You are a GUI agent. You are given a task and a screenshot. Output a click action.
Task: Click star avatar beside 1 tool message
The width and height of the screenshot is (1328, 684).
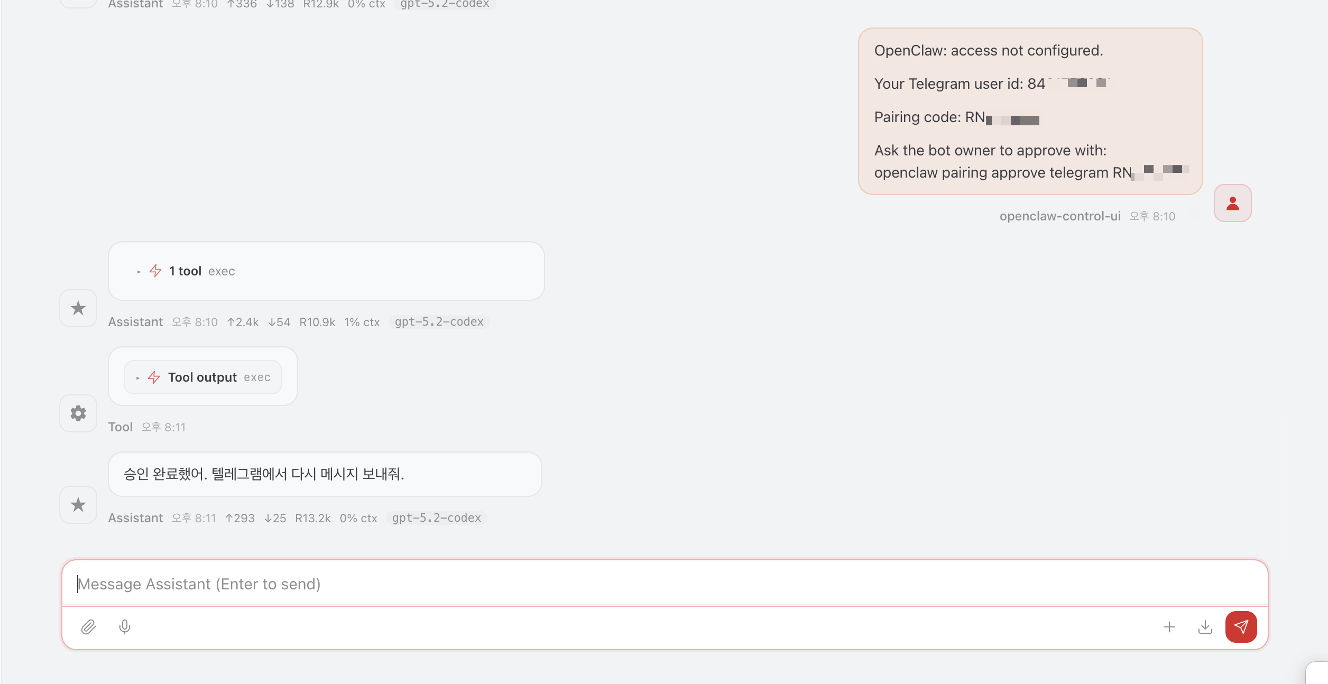coord(78,308)
